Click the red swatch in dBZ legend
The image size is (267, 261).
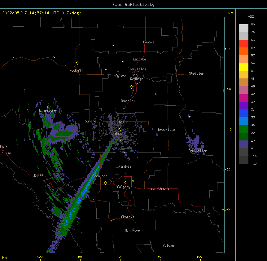(243, 43)
